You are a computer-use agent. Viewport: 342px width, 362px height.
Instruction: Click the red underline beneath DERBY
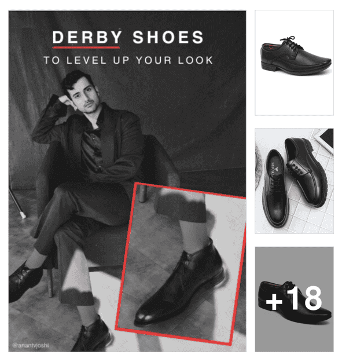point(86,47)
